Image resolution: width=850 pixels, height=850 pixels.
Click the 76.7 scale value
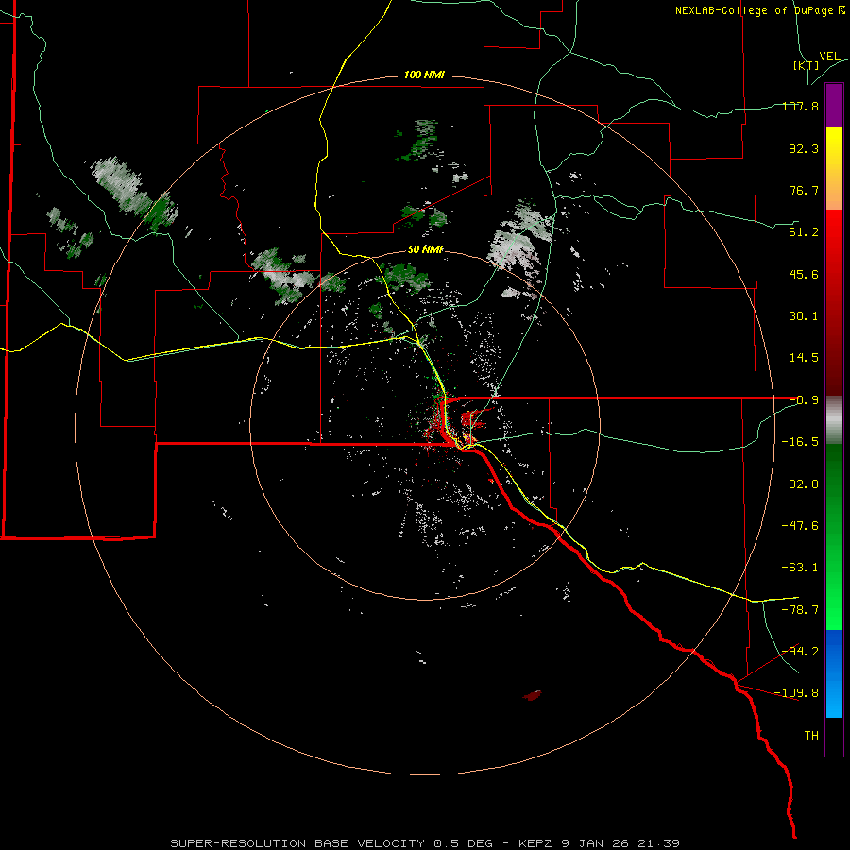tap(804, 190)
